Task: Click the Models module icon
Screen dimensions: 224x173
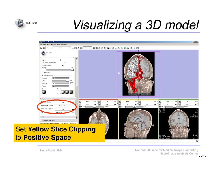Action: pyautogui.click(x=99, y=48)
